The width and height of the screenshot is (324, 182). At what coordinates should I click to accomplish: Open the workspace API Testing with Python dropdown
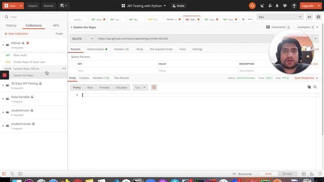[144, 6]
